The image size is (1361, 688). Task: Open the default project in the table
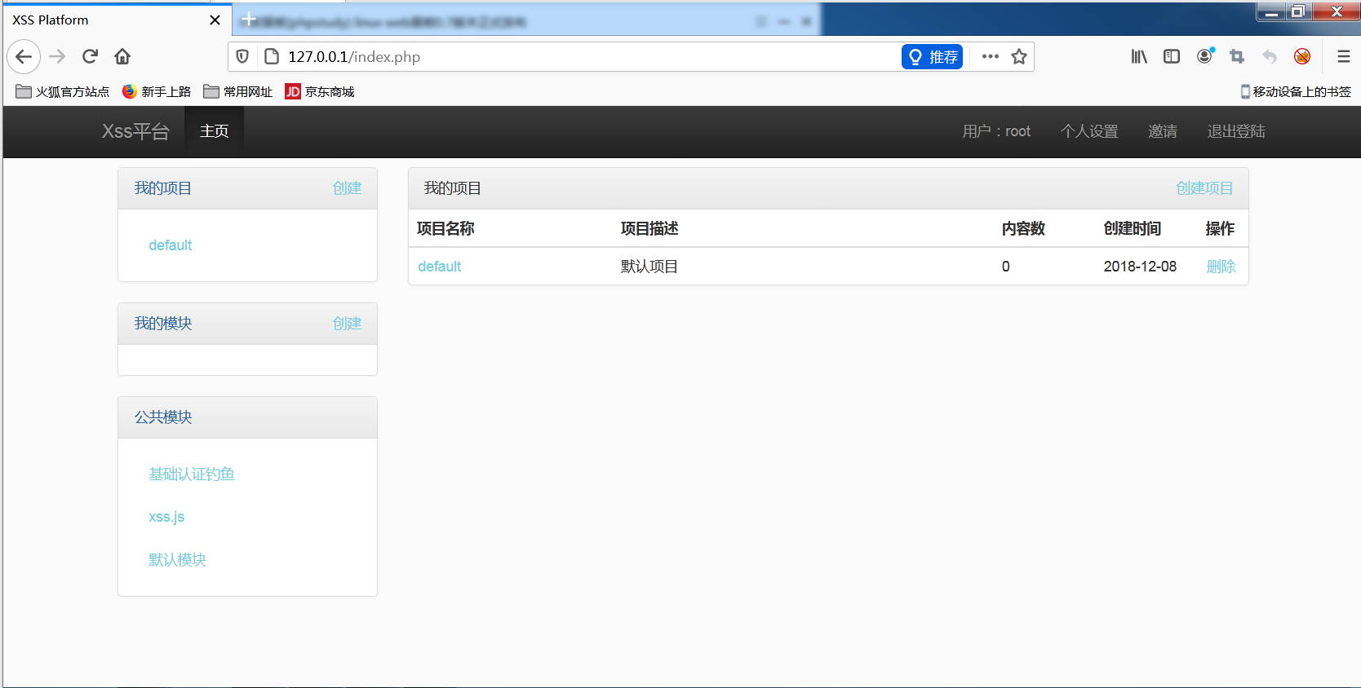[439, 267]
